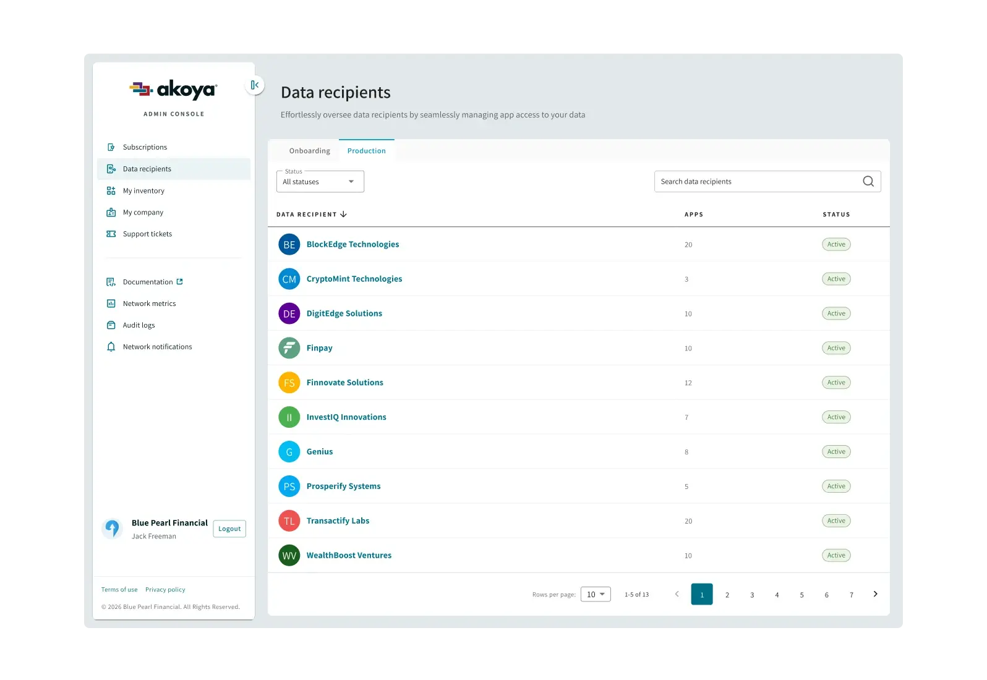Select the Network notifications bell icon
987x680 pixels.
(111, 347)
